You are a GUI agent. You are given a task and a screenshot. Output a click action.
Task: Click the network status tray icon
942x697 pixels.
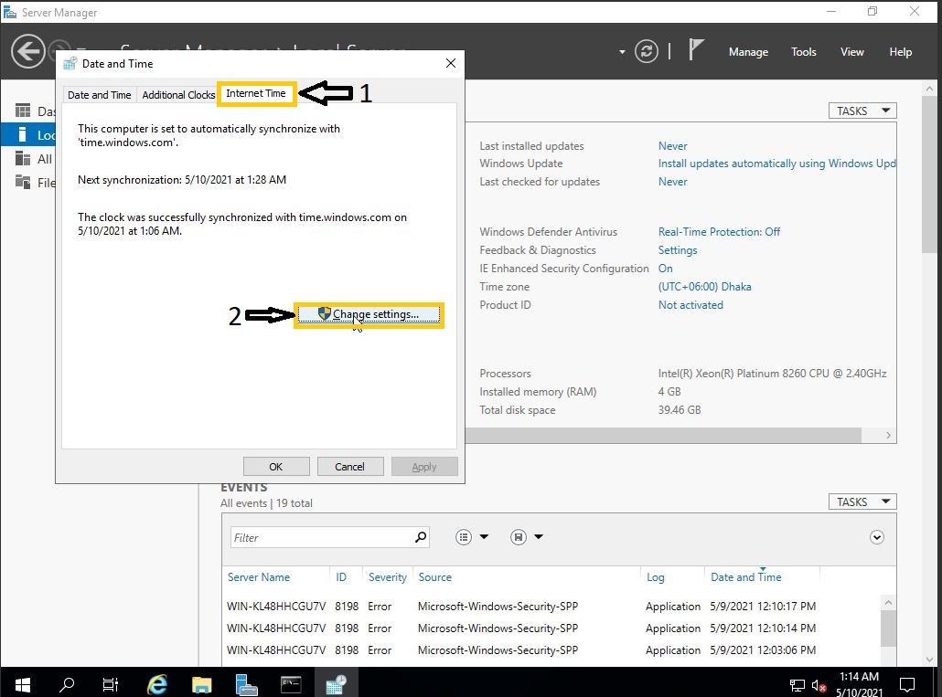(x=797, y=685)
